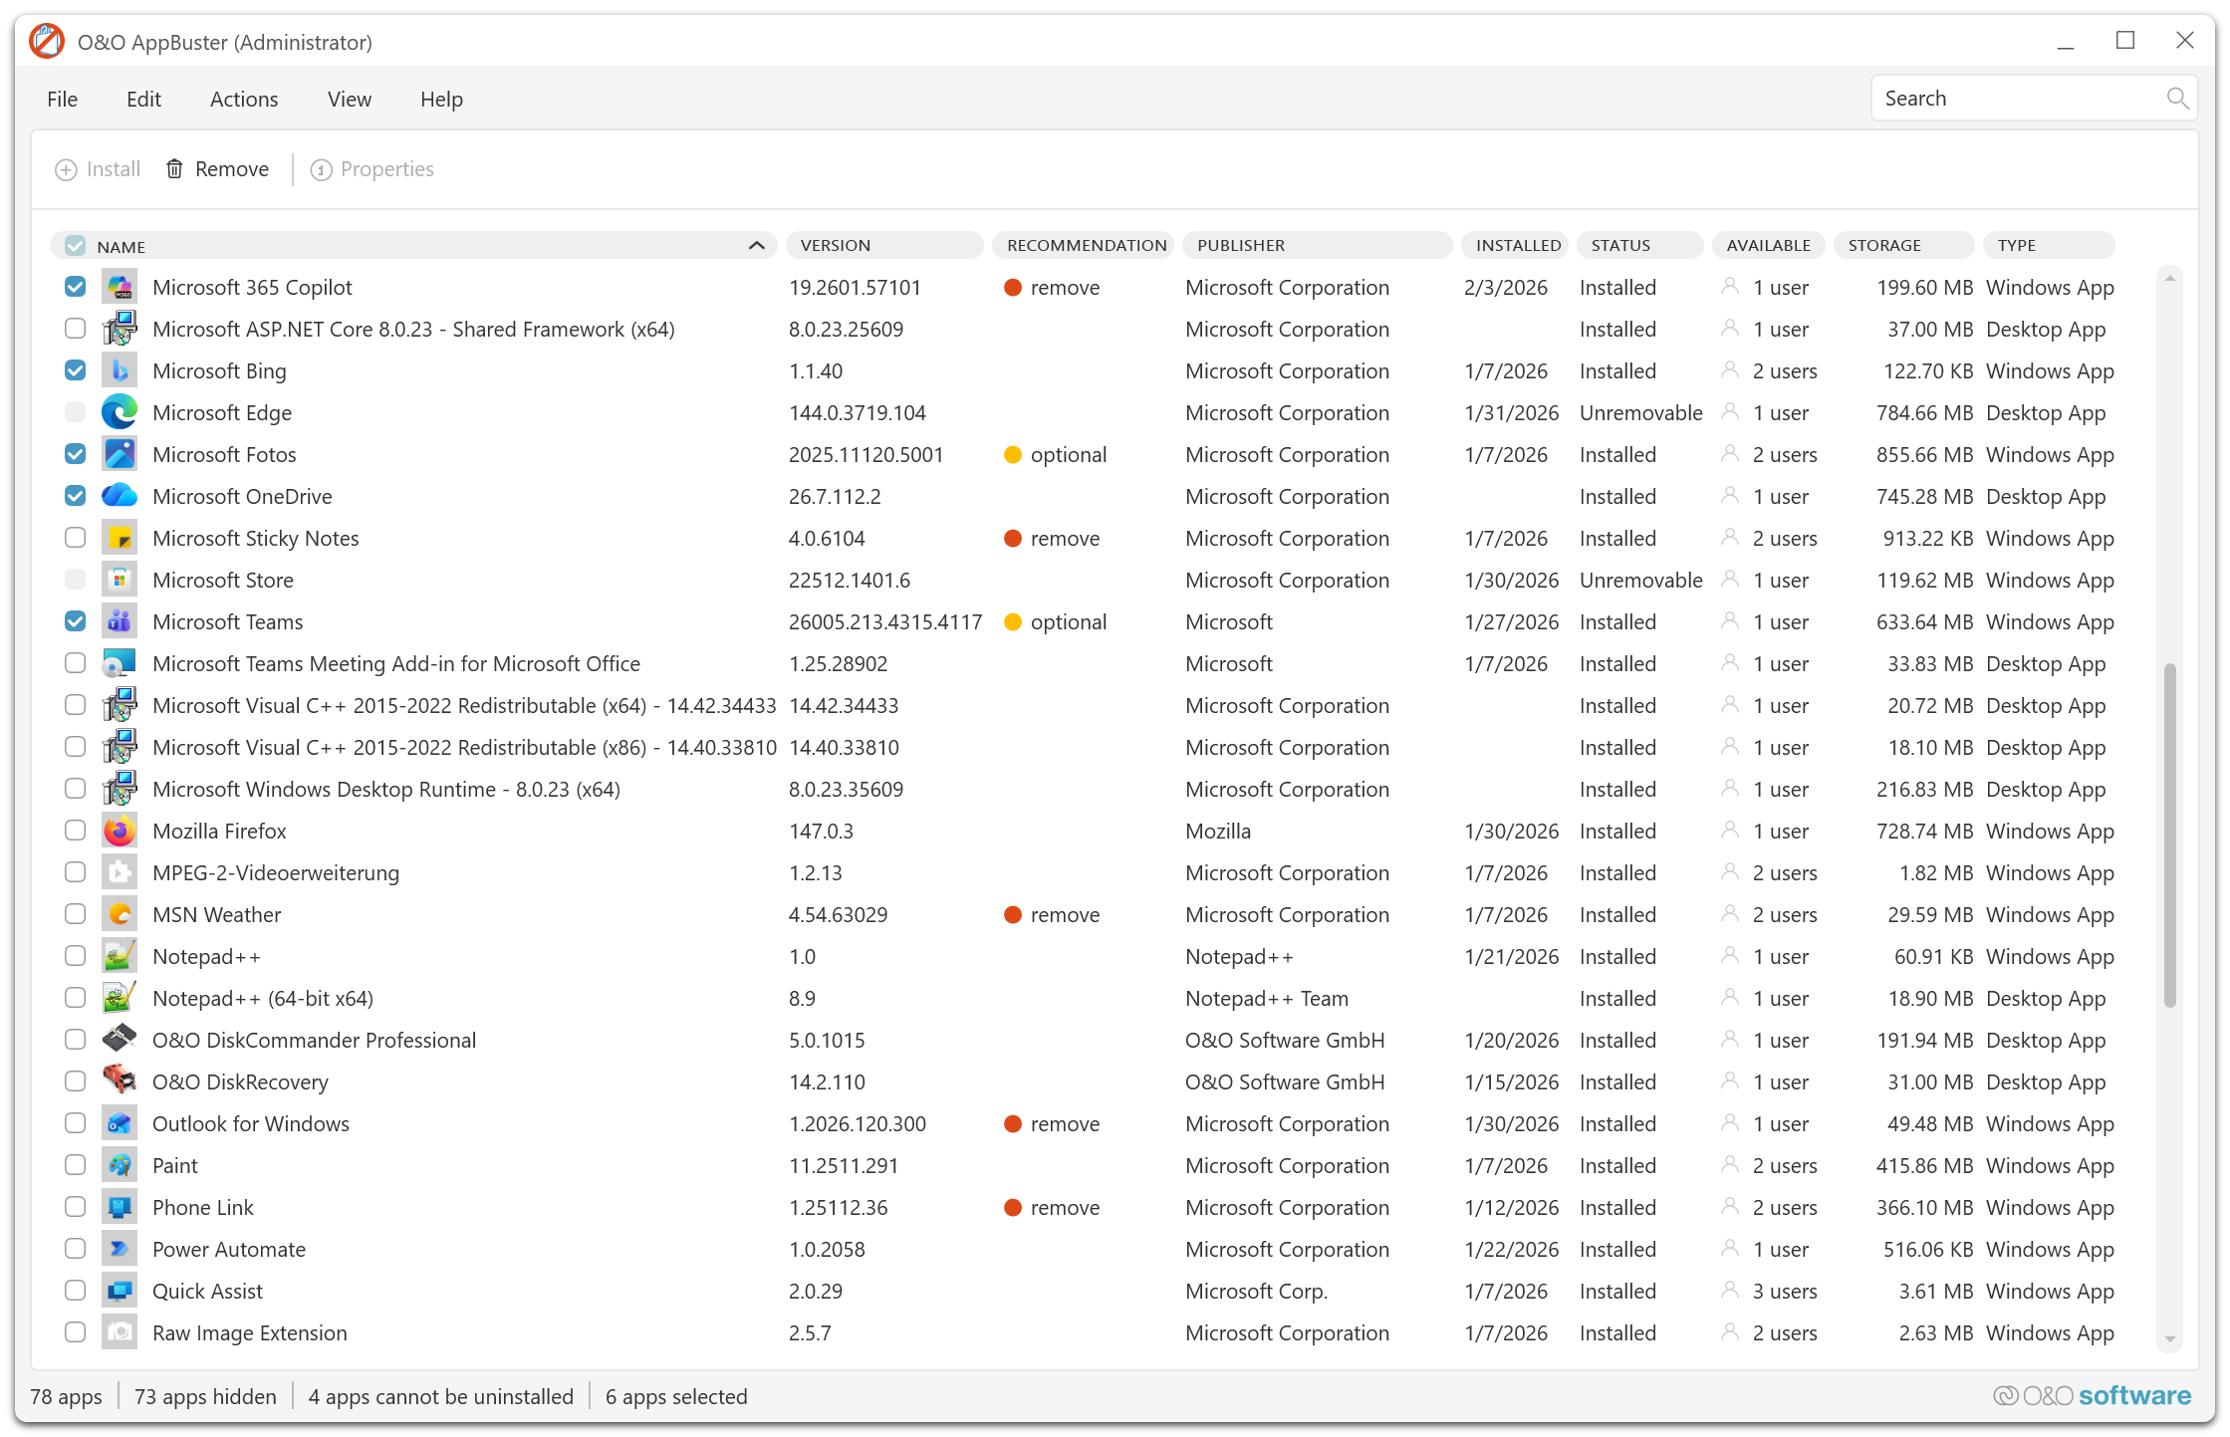
Task: Click the Remove trash can icon
Action: click(x=174, y=169)
